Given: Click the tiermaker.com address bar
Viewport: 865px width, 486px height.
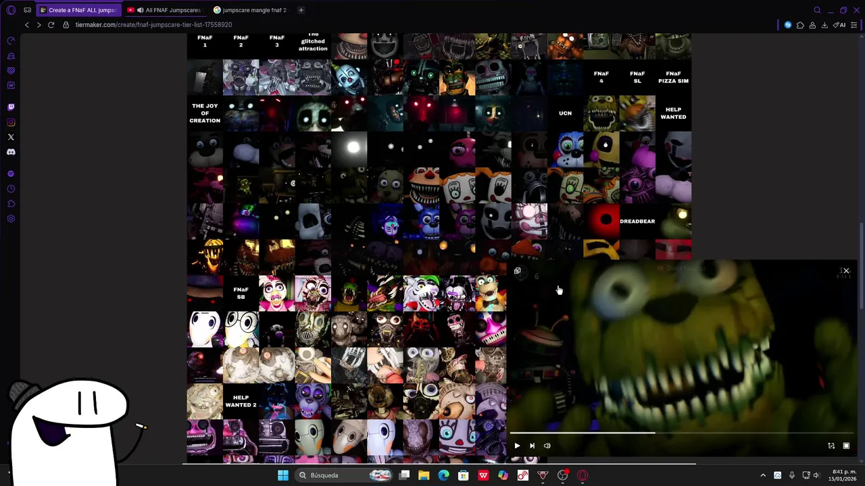Looking at the screenshot, I should (x=153, y=25).
